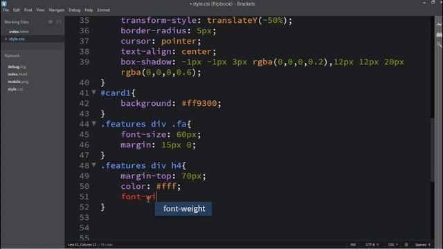Image resolution: width=443 pixels, height=249 pixels.
Task: Click the closing brace on line 52
Action: click(x=103, y=207)
